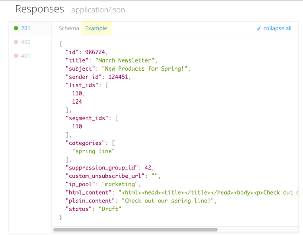The image size is (303, 235).
Task: Click the application/json content type label
Action: click(x=98, y=10)
